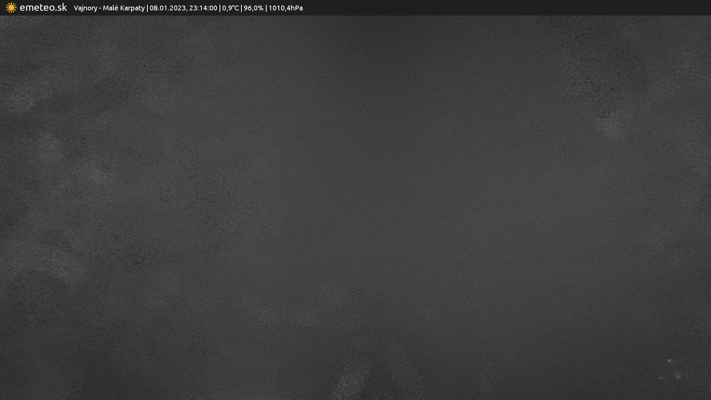Click the humidity value 96,0%
Screen dimensions: 711x400
click(253, 8)
